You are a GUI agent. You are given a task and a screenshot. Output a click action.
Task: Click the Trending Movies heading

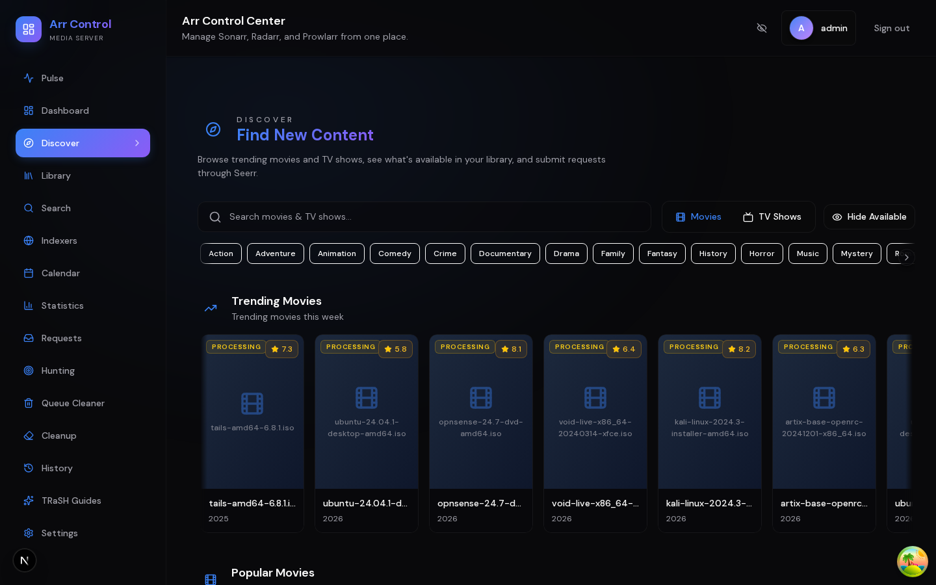pyautogui.click(x=276, y=301)
